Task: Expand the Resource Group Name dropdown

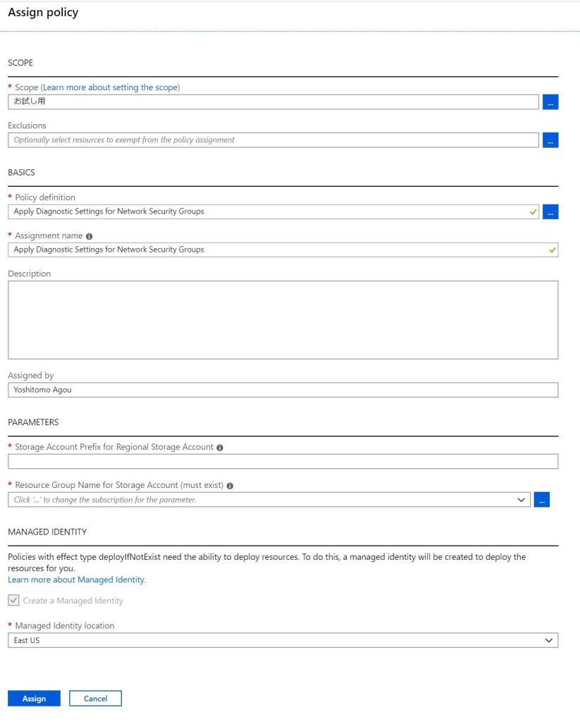Action: 269,500
